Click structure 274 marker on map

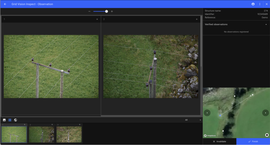click(x=220, y=115)
